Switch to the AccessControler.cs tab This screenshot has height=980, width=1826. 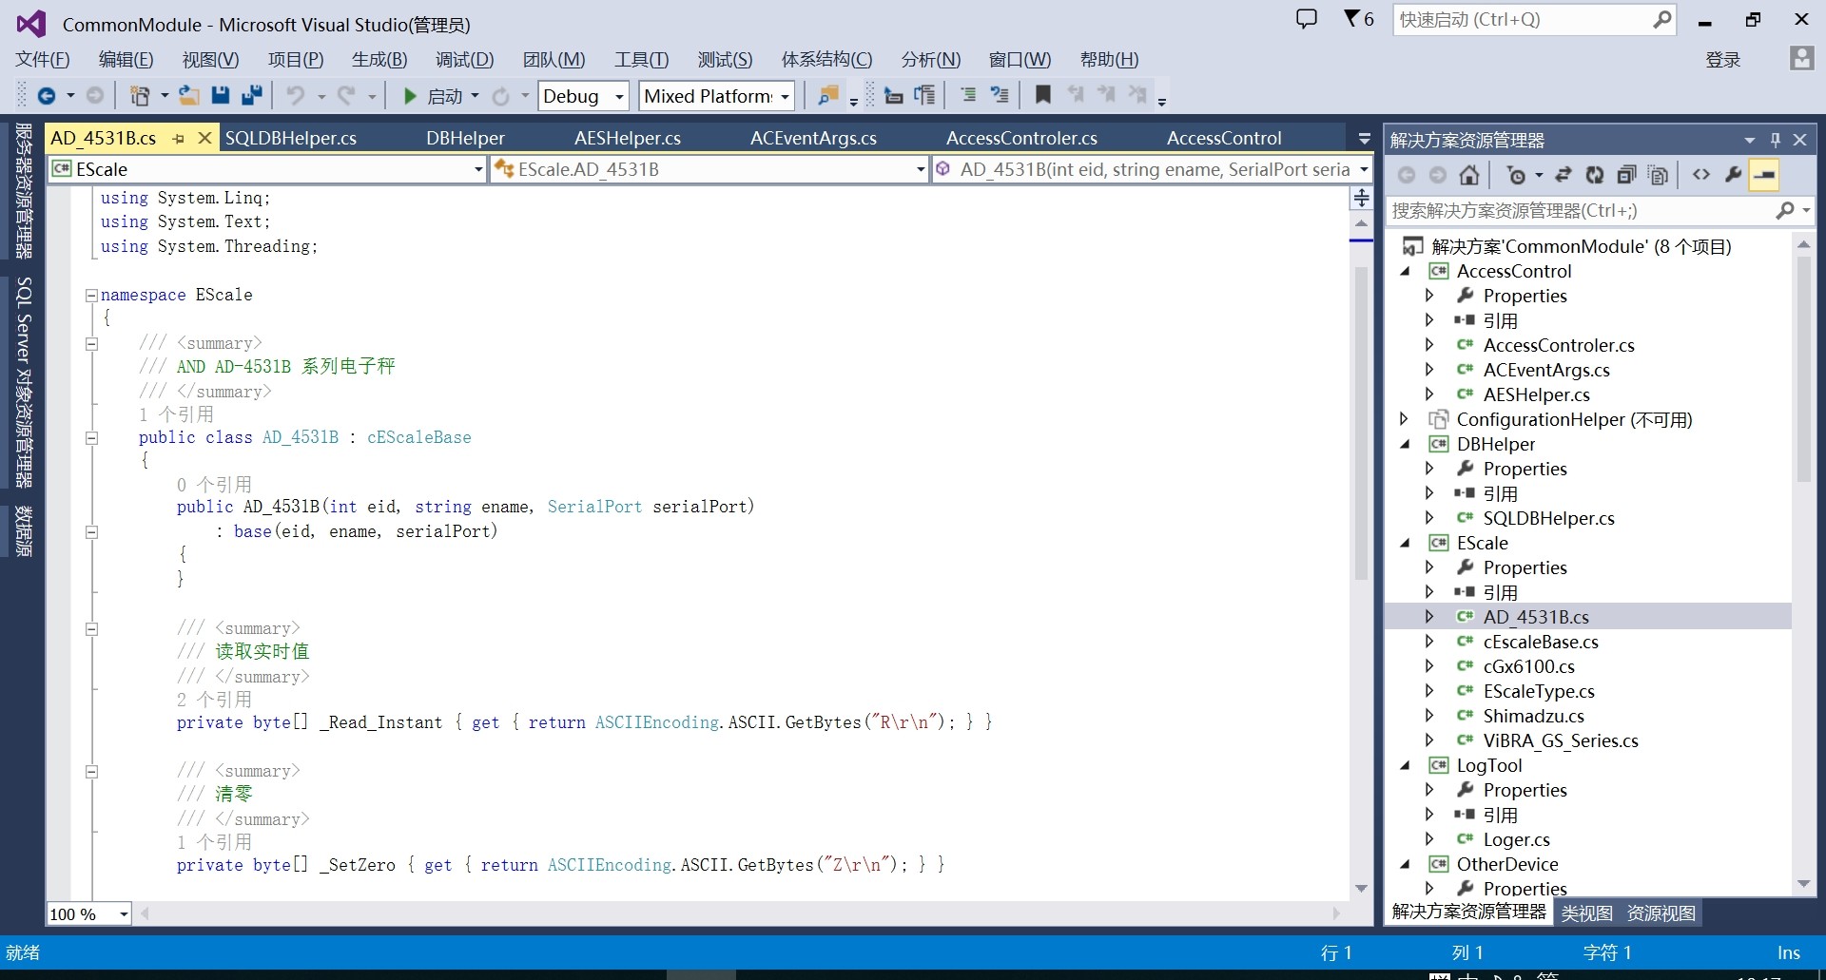pyautogui.click(x=1021, y=138)
